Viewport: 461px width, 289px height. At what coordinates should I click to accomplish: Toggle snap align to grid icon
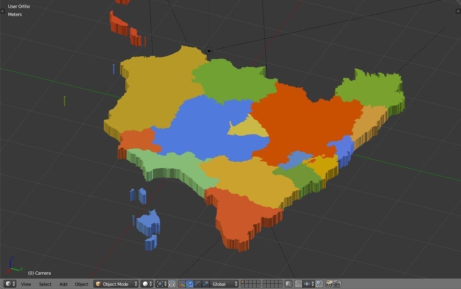(319, 284)
